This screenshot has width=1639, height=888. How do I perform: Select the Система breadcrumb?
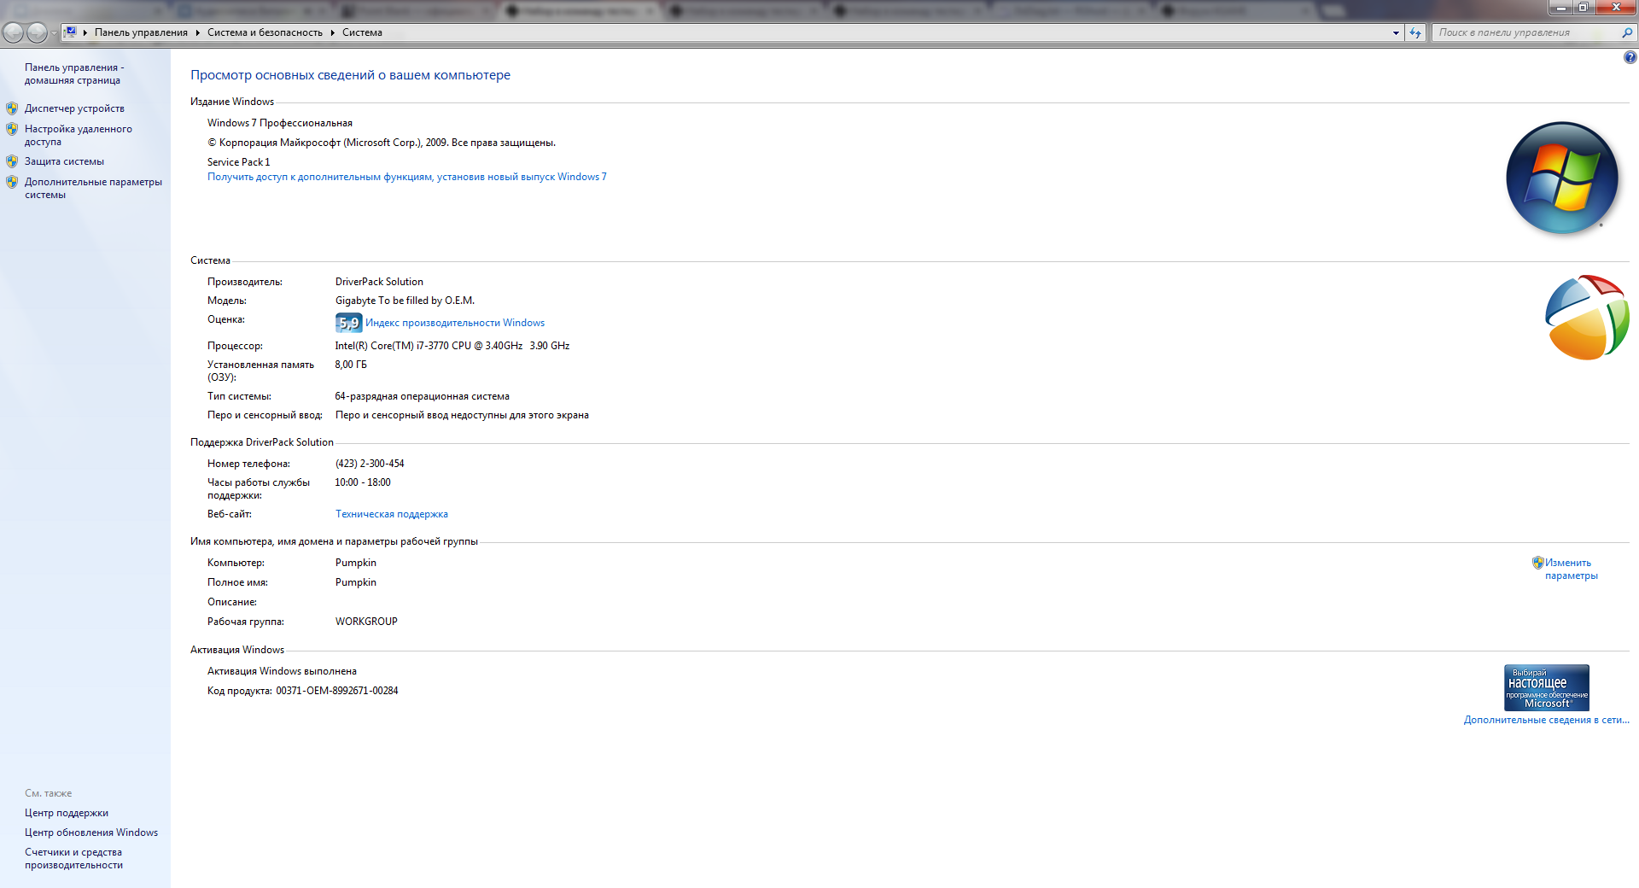tap(362, 32)
